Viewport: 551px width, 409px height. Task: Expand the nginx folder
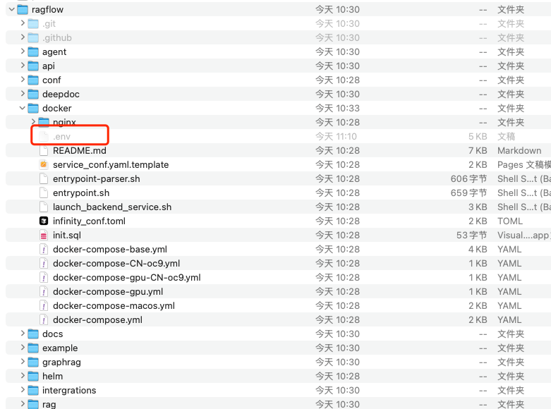click(33, 122)
